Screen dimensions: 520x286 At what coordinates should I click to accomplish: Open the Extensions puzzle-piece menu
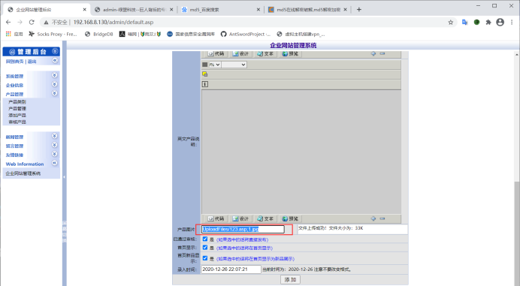pos(488,23)
